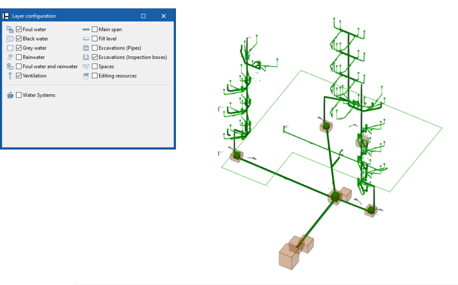Click the Black water layer icon

coord(10,38)
